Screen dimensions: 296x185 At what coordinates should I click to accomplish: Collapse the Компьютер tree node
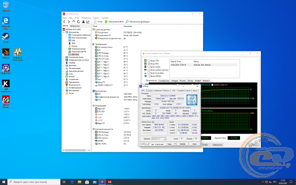tap(64, 32)
